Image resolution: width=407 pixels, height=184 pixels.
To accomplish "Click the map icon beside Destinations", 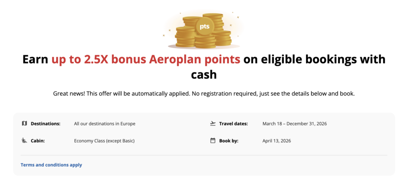I will [x=24, y=123].
